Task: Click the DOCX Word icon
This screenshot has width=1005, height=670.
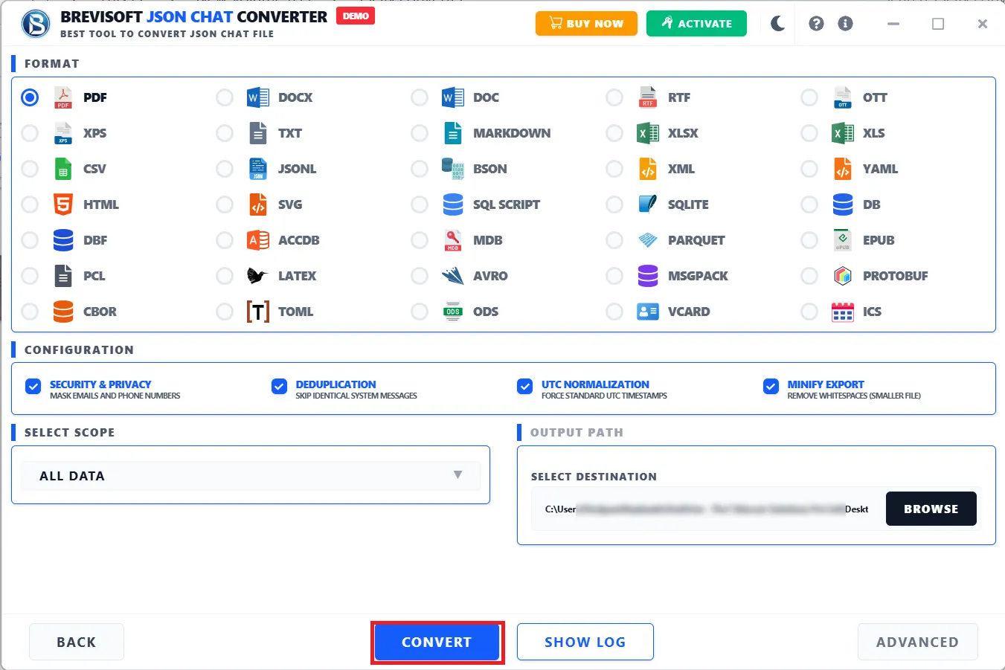Action: tap(258, 97)
